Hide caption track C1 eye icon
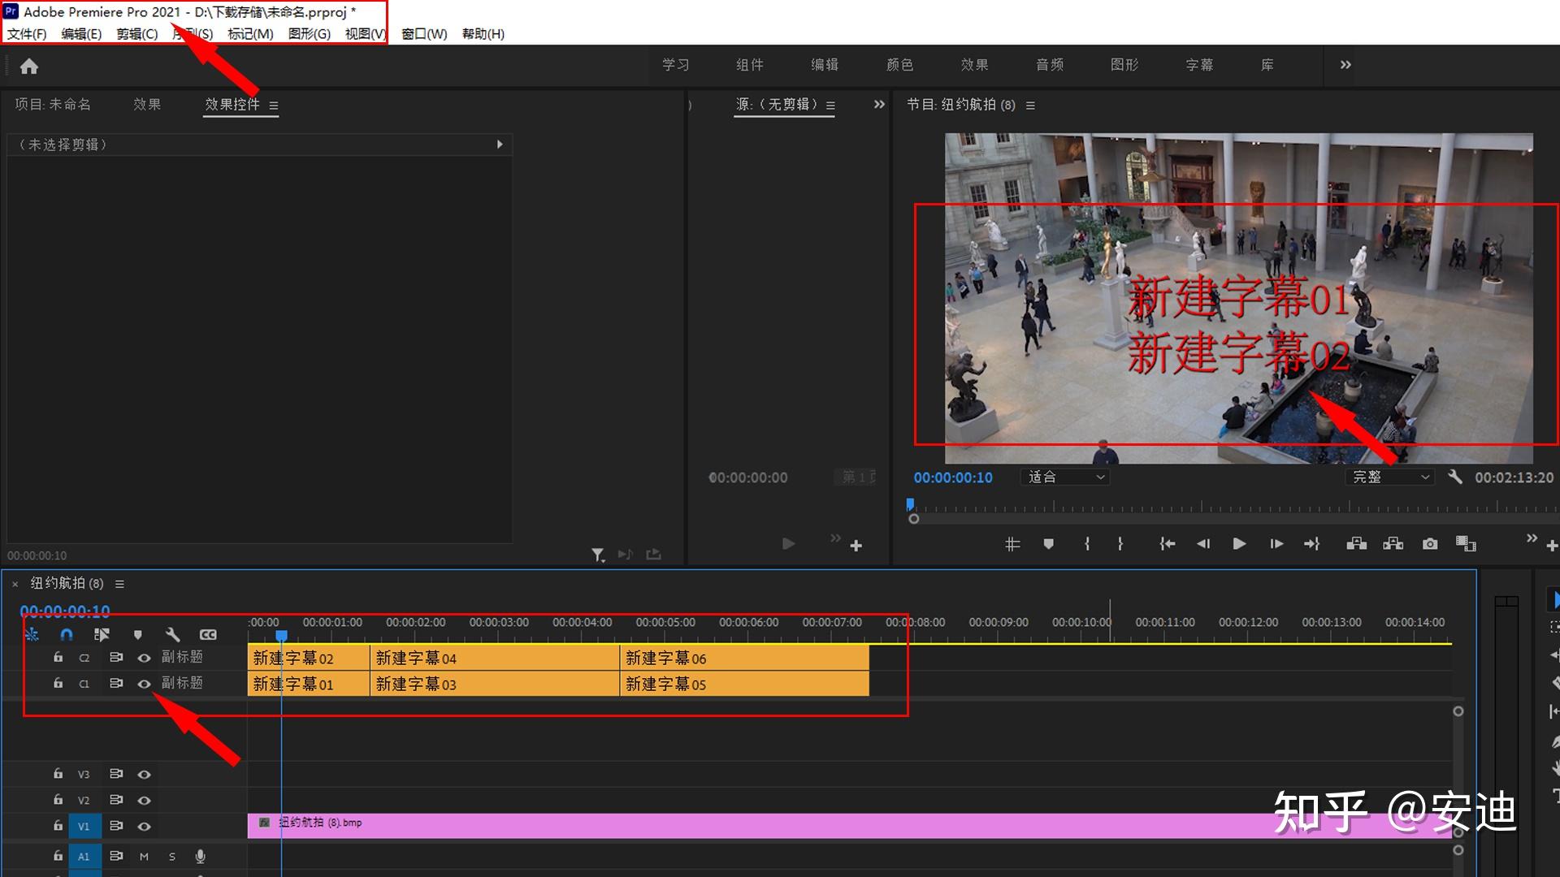The width and height of the screenshot is (1560, 877). (x=144, y=684)
